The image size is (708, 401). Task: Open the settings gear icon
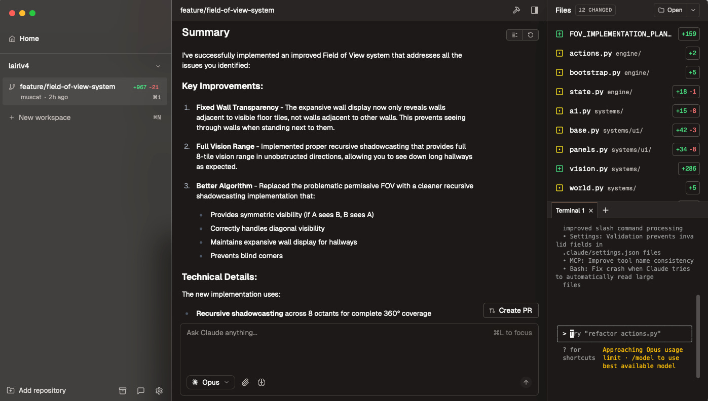tap(159, 390)
